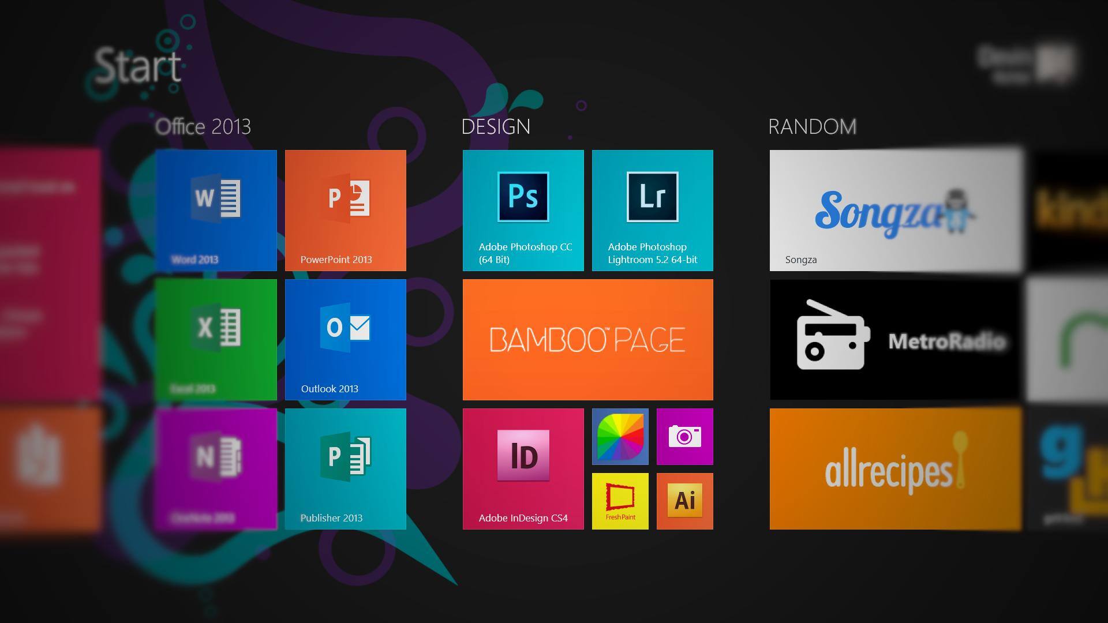Launch Outlook 2013 tile

pos(345,339)
